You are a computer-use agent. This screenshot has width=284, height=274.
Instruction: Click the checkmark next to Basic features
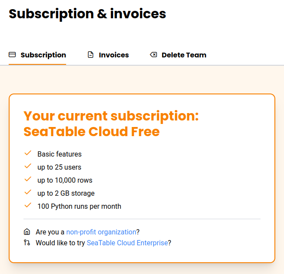28,153
